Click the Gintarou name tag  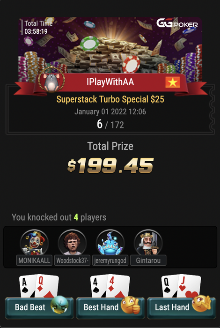pos(148,261)
